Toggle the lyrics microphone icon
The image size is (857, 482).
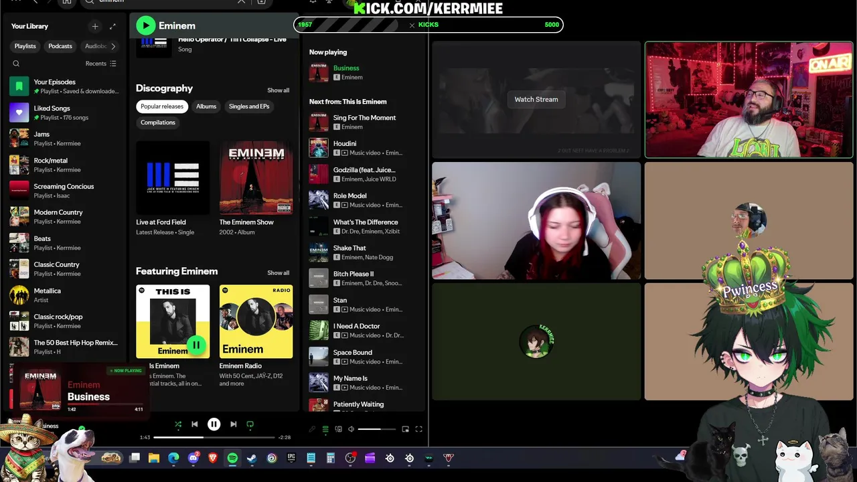312,429
